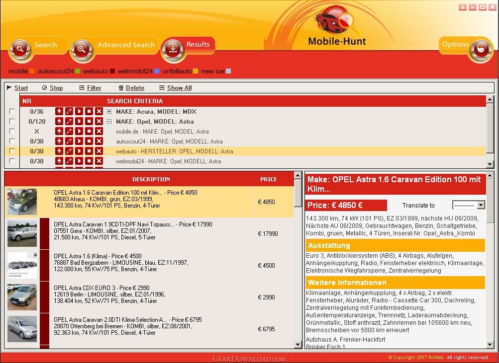Click delete X icon in webmobil24 row
499x363 pixels.
99,161
